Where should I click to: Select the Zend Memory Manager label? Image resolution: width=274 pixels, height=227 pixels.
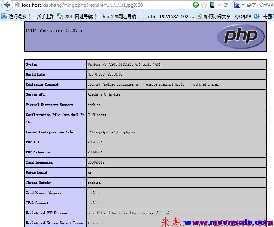click(x=44, y=193)
